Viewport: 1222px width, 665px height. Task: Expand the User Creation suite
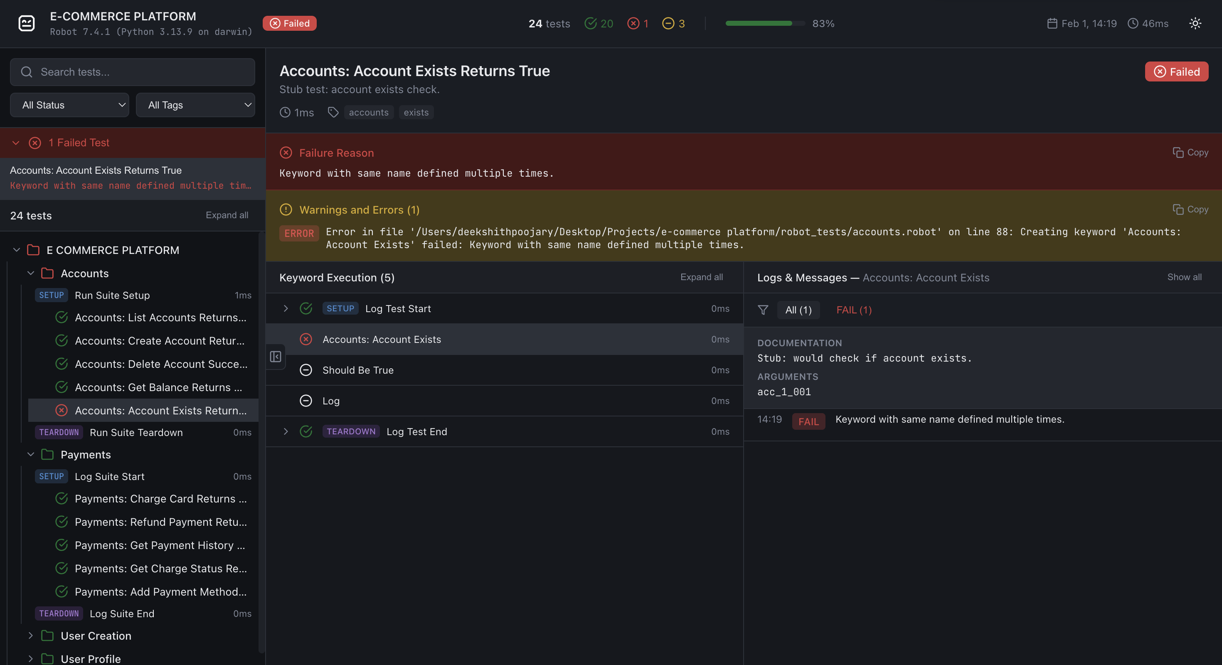[31, 635]
